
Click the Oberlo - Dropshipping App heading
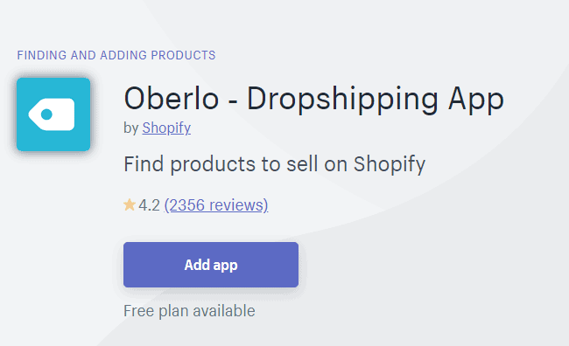[x=314, y=99]
